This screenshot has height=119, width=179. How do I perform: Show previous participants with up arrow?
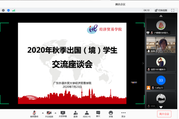161,16
